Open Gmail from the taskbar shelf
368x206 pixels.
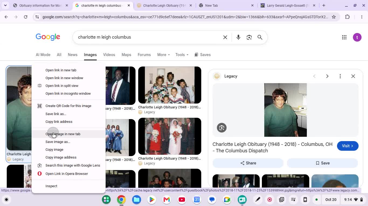point(167,200)
